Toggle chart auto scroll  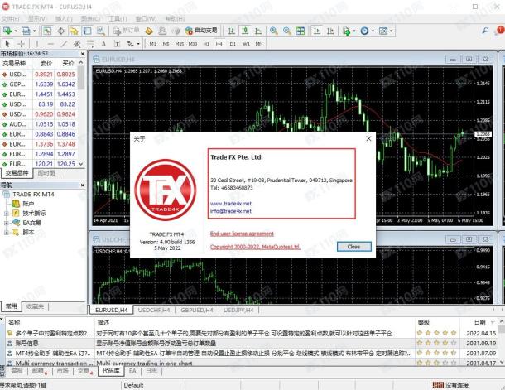pyautogui.click(x=317, y=31)
